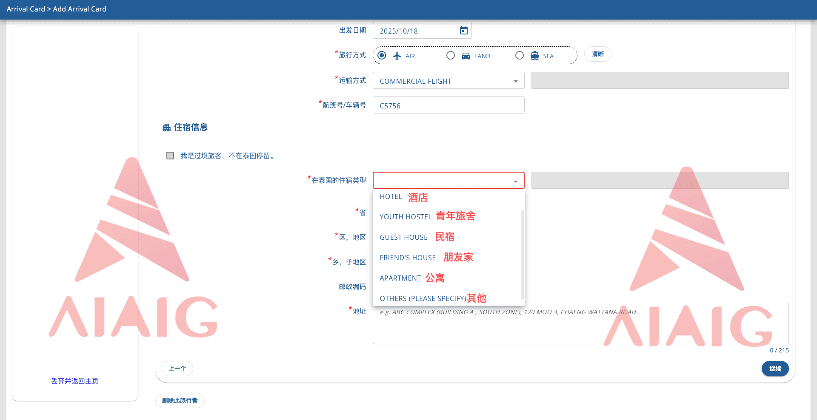Click the 0 / 215 character counter
This screenshot has height=420, width=817.
[x=779, y=350]
